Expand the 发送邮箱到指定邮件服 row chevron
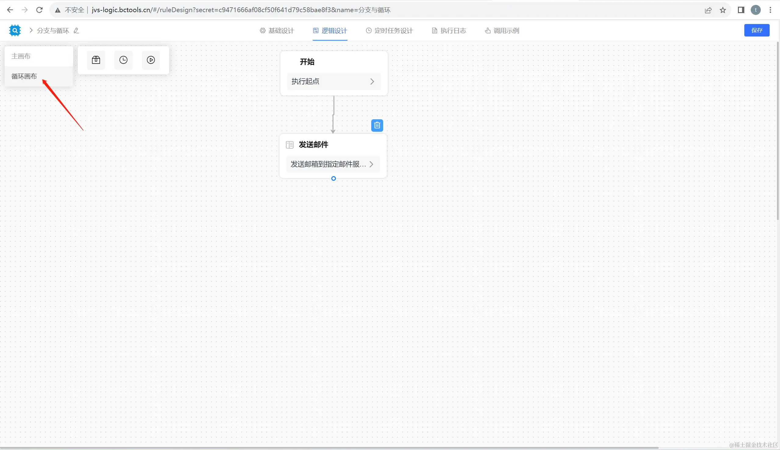This screenshot has height=450, width=780. [371, 164]
